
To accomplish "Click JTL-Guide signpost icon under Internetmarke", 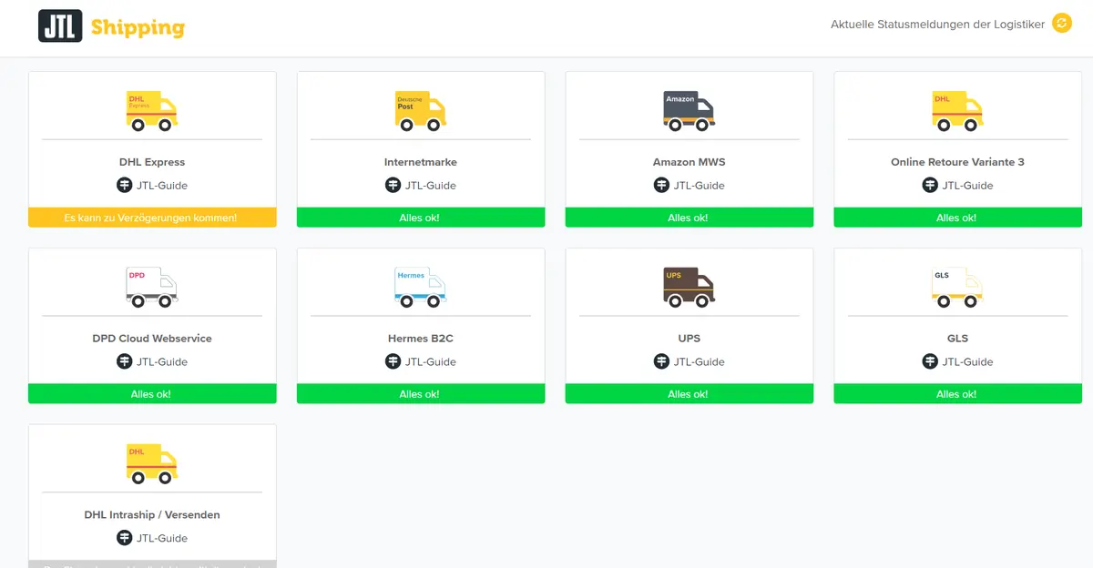I will (393, 185).
